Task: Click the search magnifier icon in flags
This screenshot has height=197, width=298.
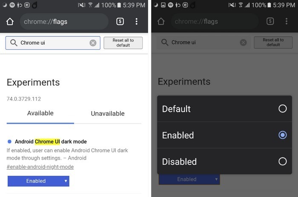Action: point(14,43)
